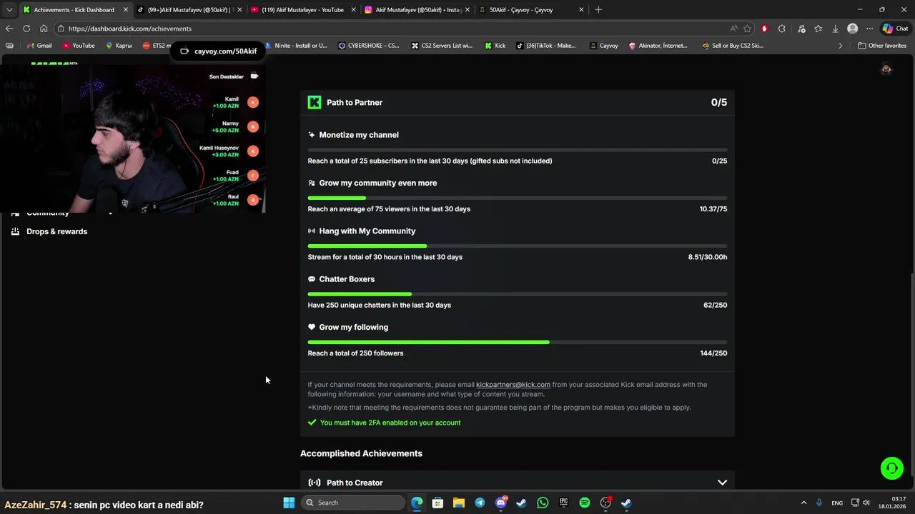Viewport: 915px width, 514px height.
Task: Show more bookmarks with overflow chevron
Action: (x=841, y=46)
